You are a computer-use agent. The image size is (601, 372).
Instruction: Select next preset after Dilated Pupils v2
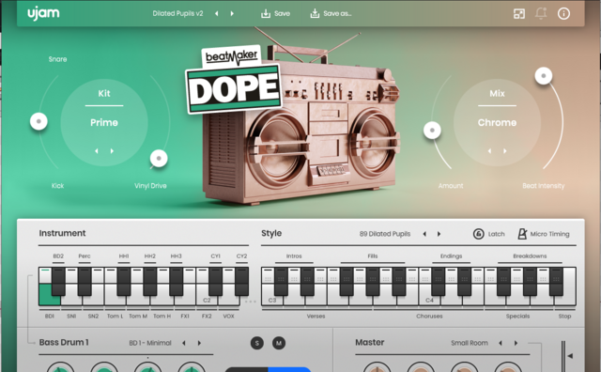point(232,14)
